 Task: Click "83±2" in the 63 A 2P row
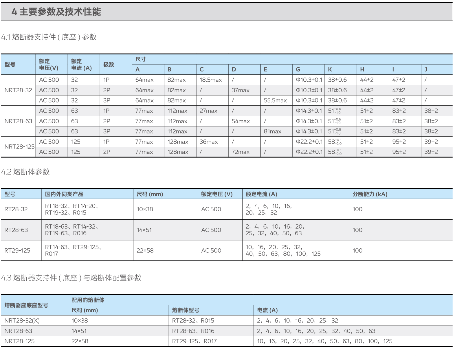pos(399,121)
